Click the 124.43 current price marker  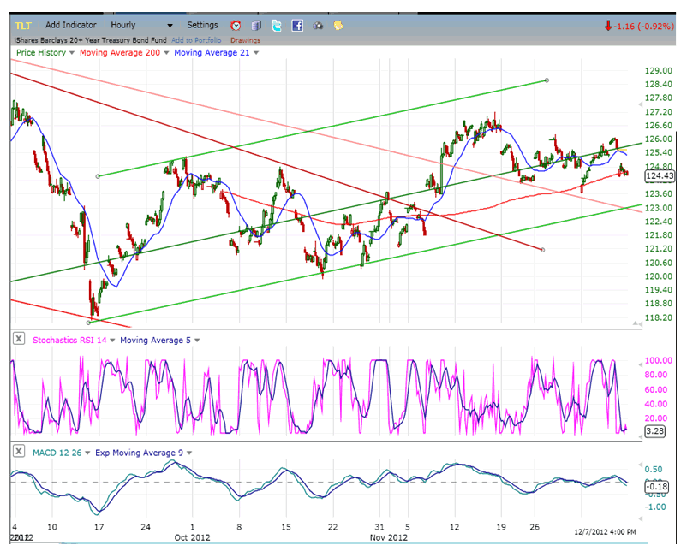click(655, 176)
